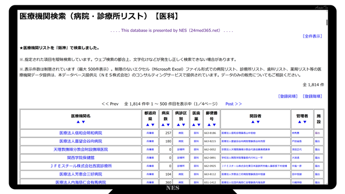
Task: Open 医療法人芳恵会三好病院 entry
Action: coord(81,174)
